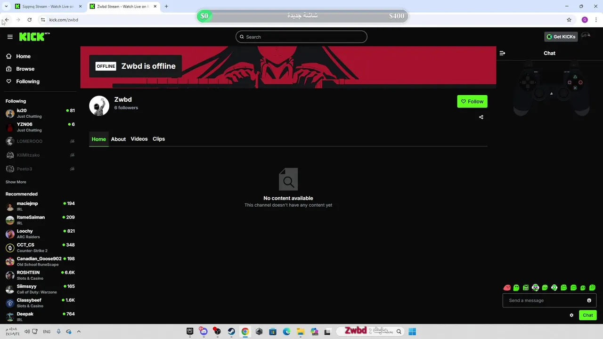This screenshot has width=603, height=339.
Task: Switch to the About tab
Action: pos(118,139)
